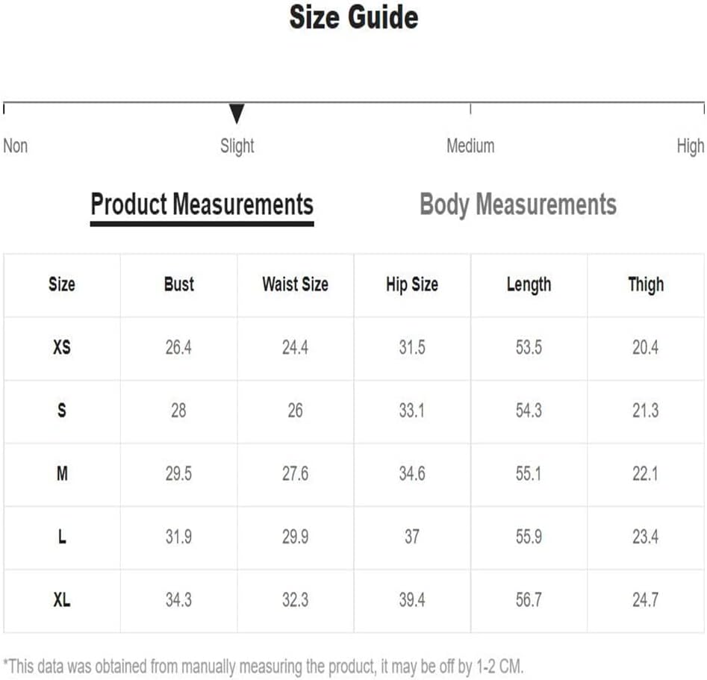
Task: Click the XL thigh value 24.7
Action: [x=645, y=599]
